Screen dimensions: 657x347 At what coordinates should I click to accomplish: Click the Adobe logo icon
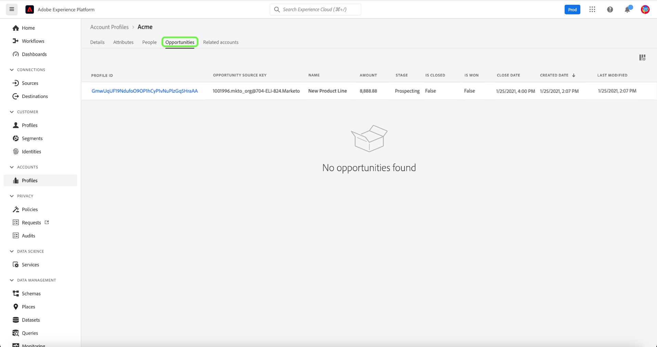(30, 10)
